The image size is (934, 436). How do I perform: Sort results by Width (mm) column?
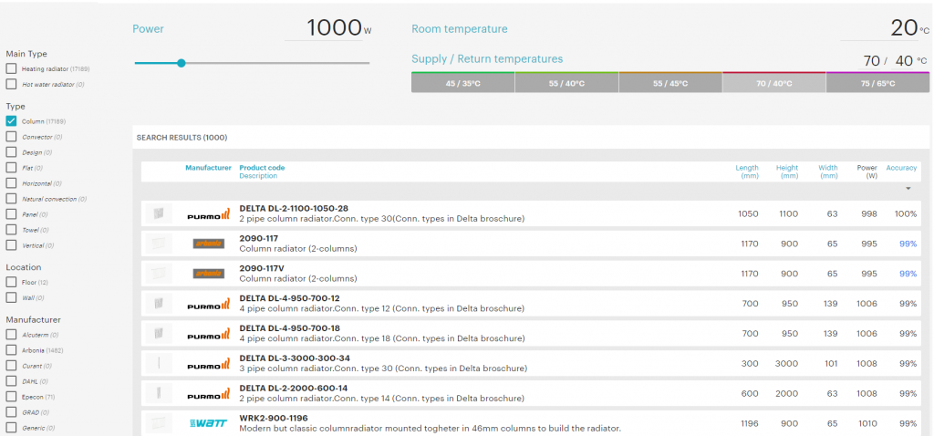tap(828, 171)
